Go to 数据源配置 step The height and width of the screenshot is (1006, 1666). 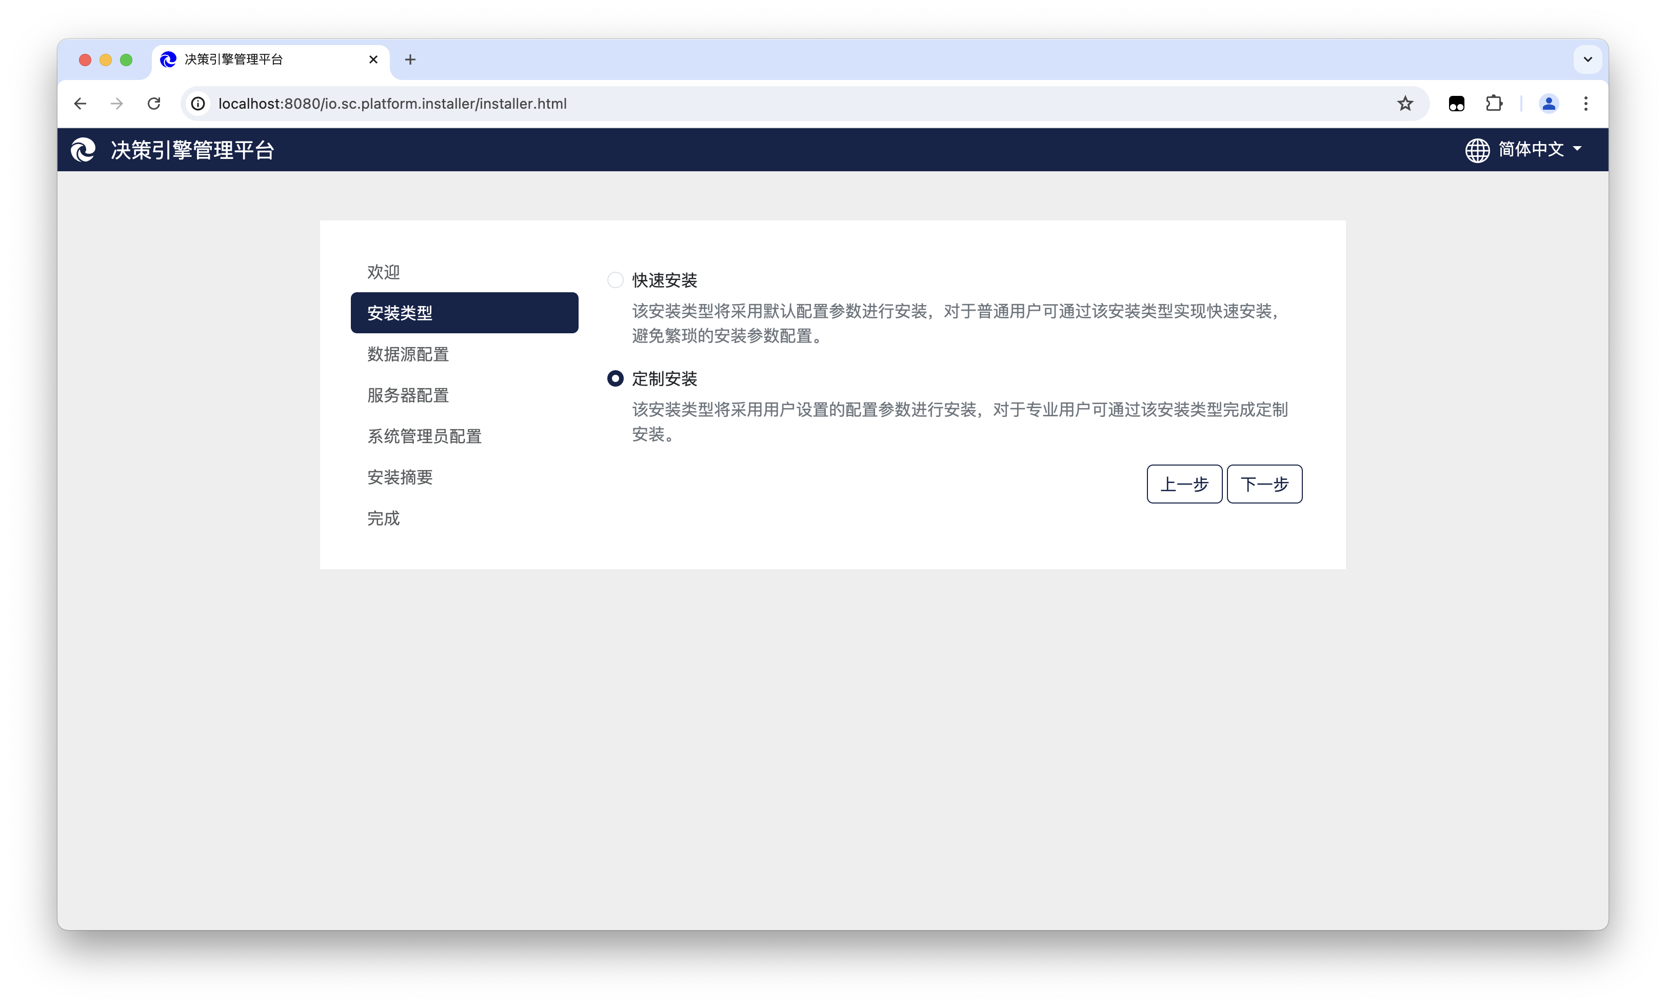tap(408, 354)
